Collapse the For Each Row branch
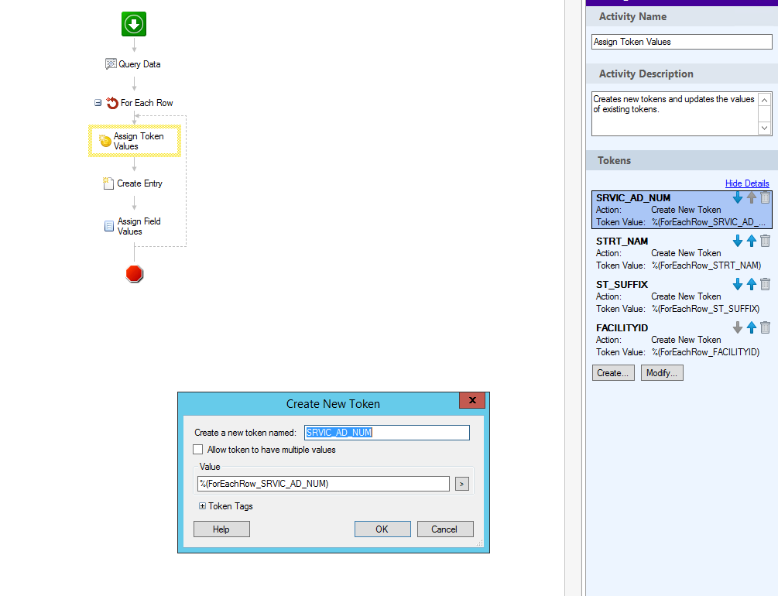Image resolution: width=778 pixels, height=596 pixels. [98, 103]
